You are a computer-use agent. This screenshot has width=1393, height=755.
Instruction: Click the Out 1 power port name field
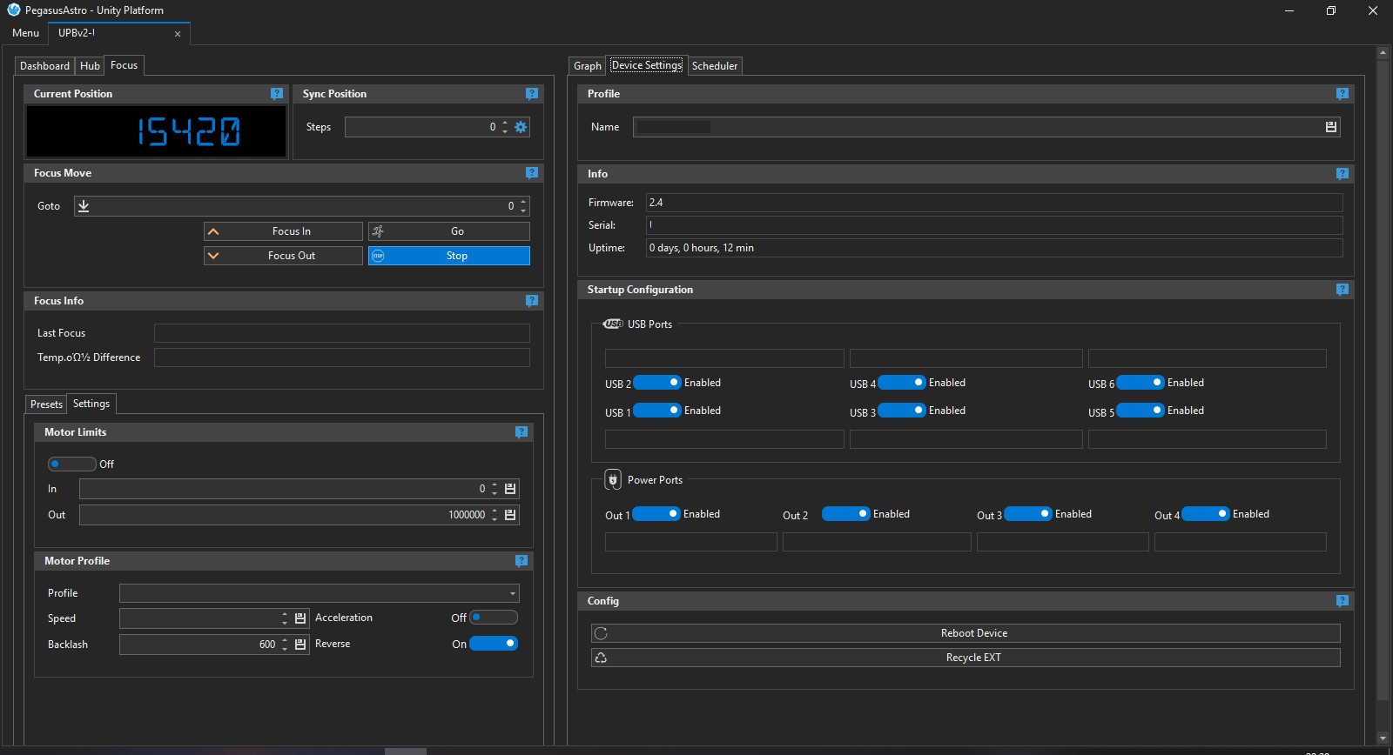coord(690,542)
